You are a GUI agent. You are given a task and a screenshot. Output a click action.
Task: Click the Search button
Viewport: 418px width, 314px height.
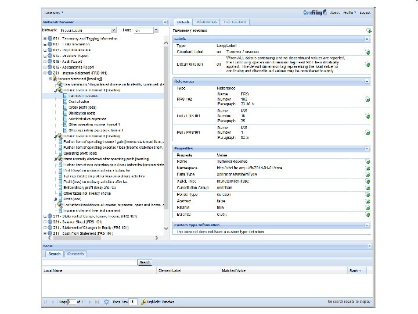coord(145,262)
